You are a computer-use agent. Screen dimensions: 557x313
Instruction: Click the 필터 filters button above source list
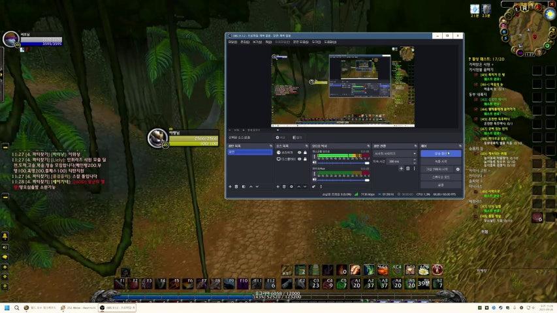point(297,138)
